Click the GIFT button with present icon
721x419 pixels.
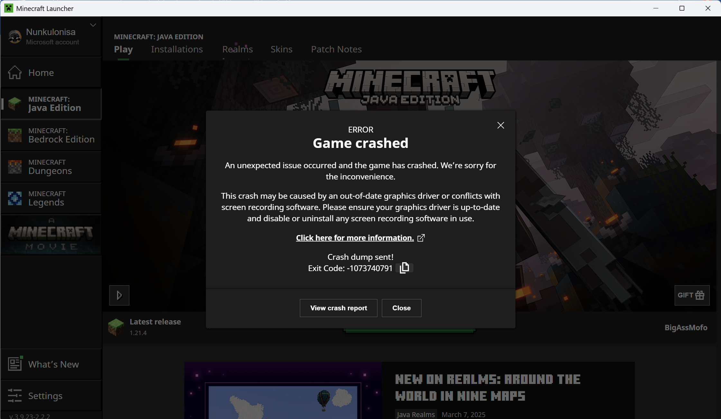tap(692, 295)
